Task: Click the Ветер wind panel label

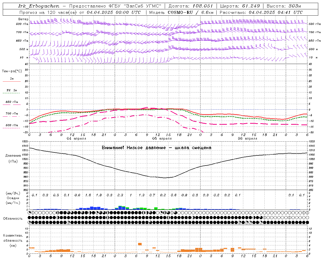Action: click(23, 19)
